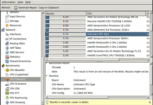
Task: Dismiss the 'Lower is better' info bar
Action: [x=150, y=102]
